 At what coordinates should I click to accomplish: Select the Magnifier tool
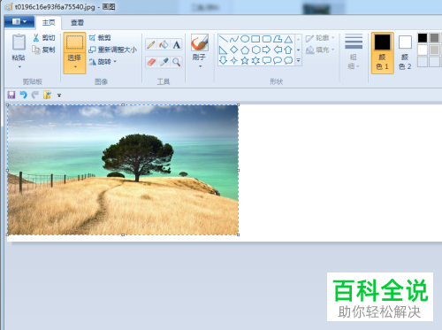click(x=176, y=62)
